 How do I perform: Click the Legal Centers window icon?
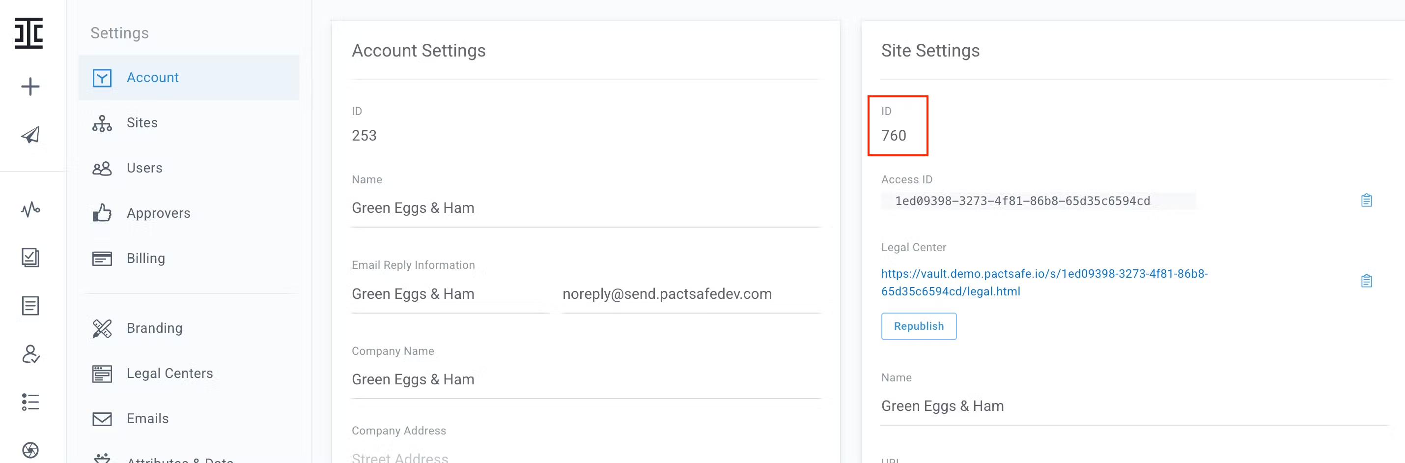click(102, 374)
